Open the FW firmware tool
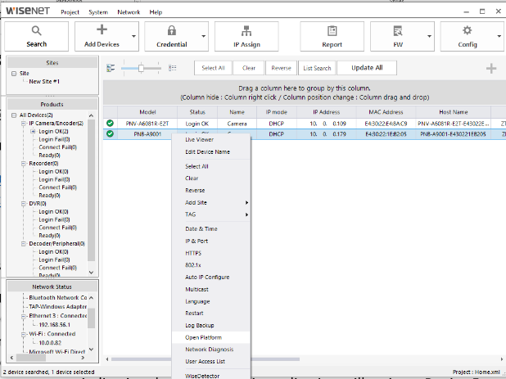 [x=398, y=36]
